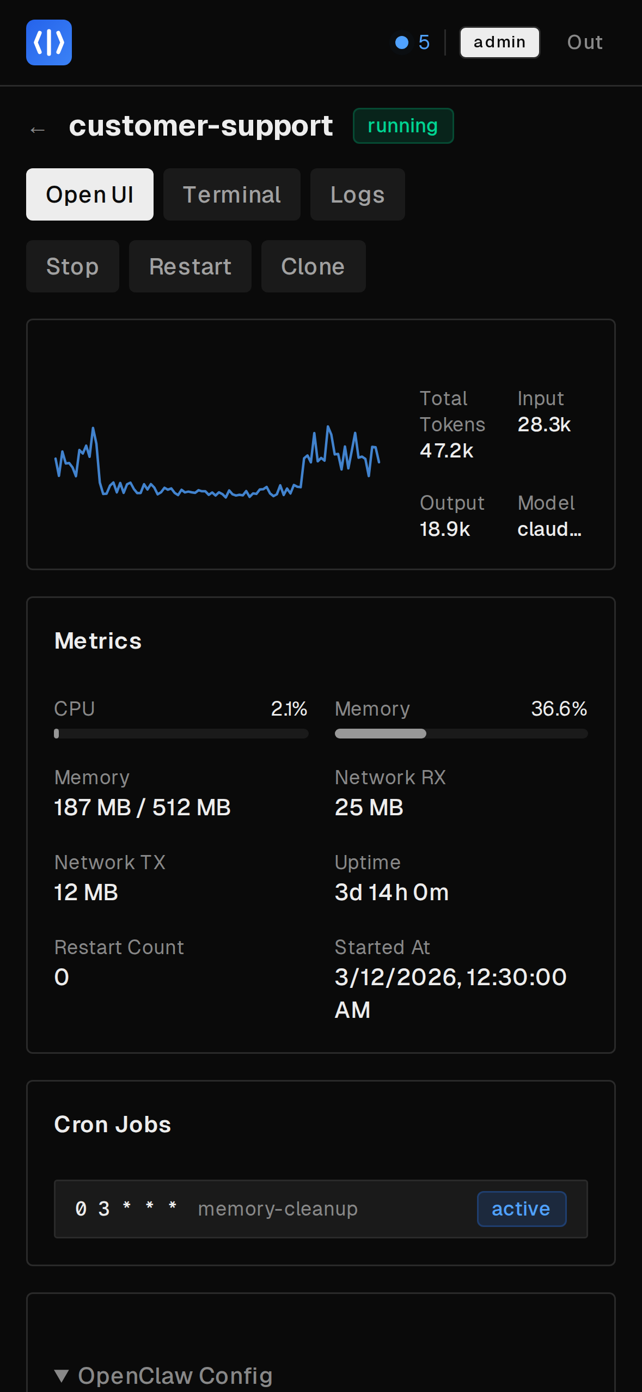The height and width of the screenshot is (1392, 642).
Task: Click the blue notification dot indicator
Action: (x=402, y=42)
